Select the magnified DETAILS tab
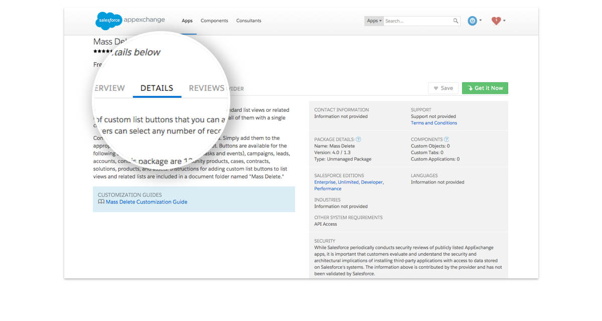 [157, 88]
